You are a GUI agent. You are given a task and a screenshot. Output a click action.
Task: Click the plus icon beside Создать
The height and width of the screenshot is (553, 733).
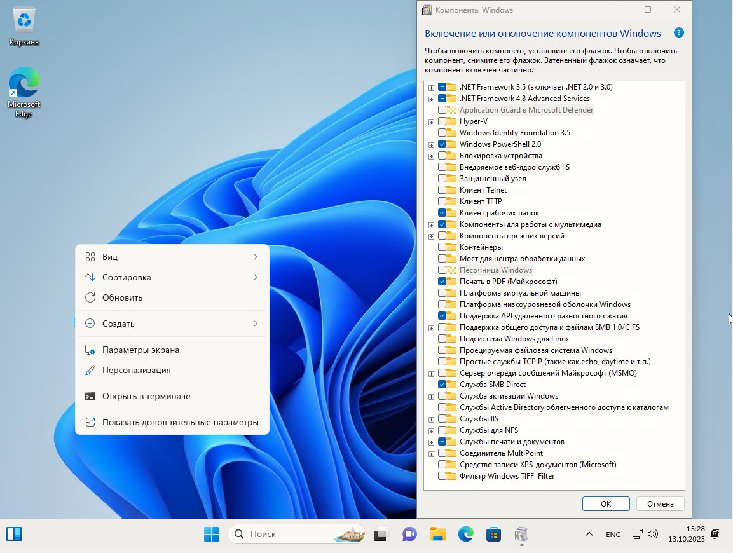click(90, 324)
